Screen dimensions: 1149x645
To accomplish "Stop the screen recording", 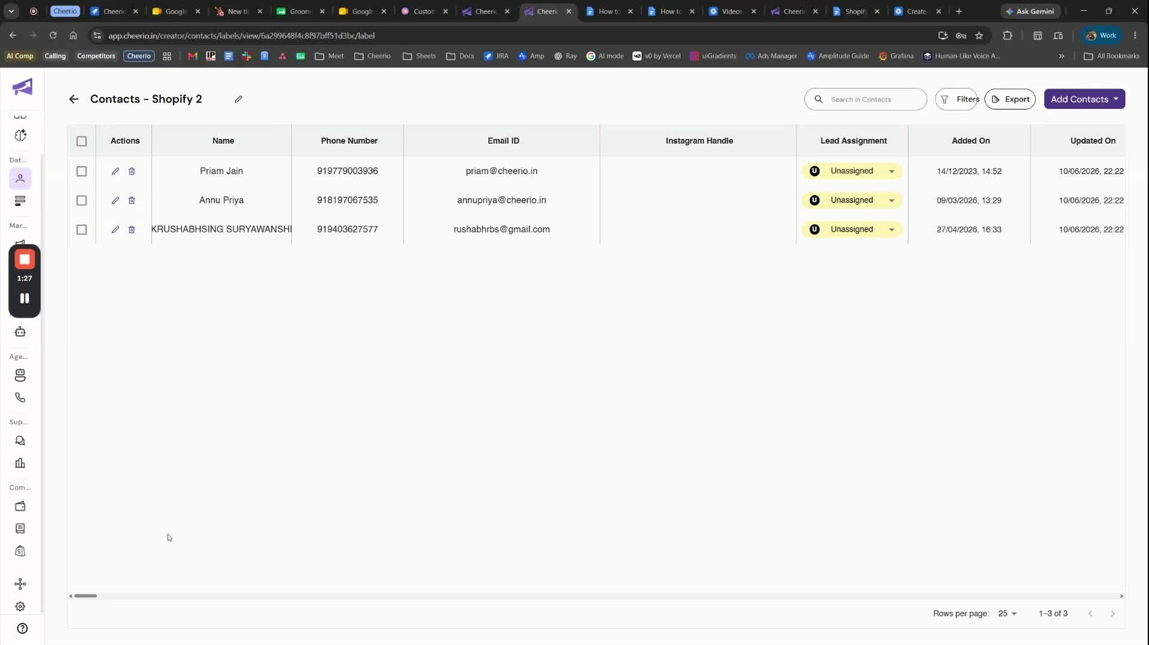I will pos(25,260).
